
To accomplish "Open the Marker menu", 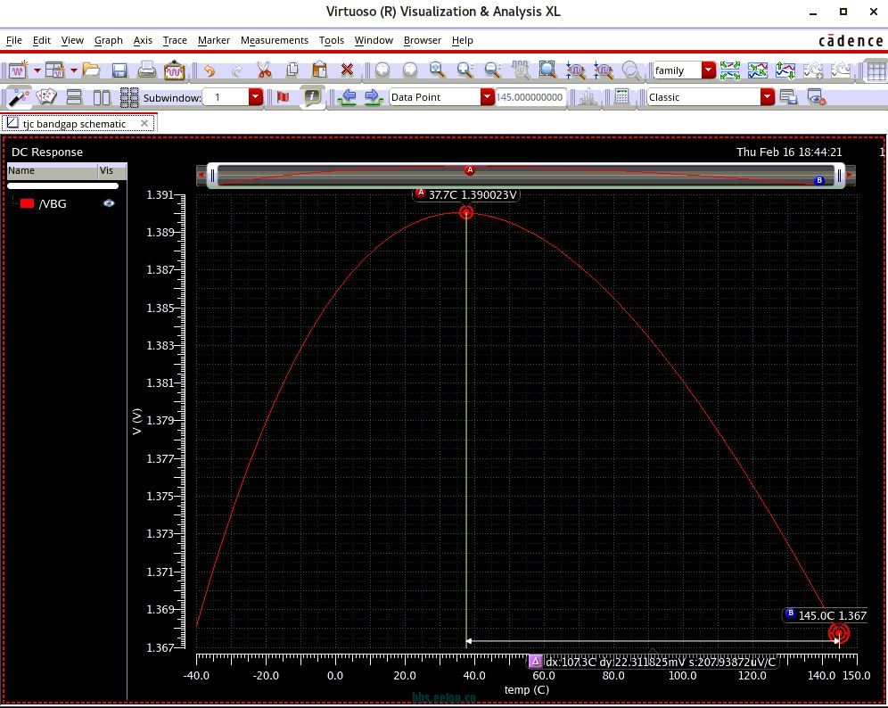I will pyautogui.click(x=213, y=40).
